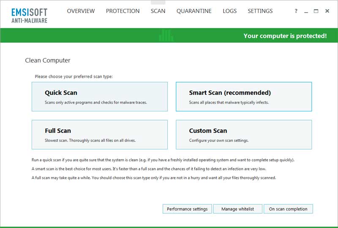Switch to the Protection tab

(123, 11)
